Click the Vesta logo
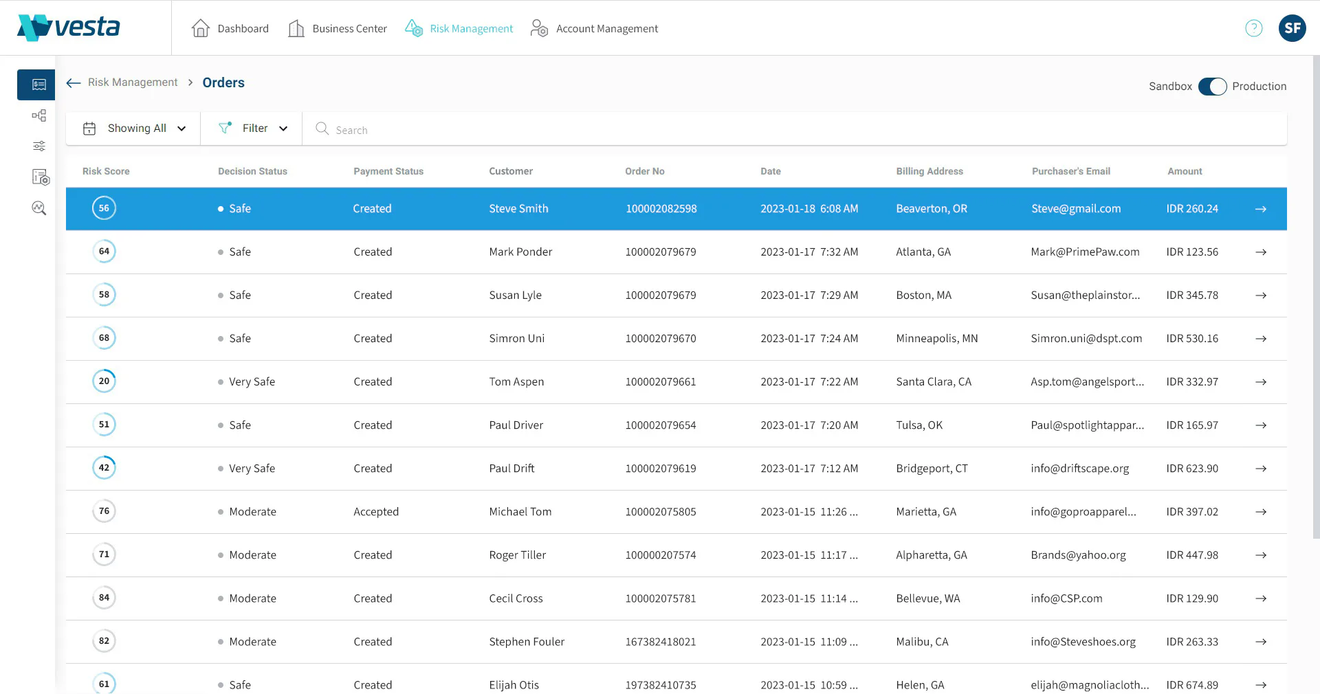The width and height of the screenshot is (1320, 694). pos(68,27)
